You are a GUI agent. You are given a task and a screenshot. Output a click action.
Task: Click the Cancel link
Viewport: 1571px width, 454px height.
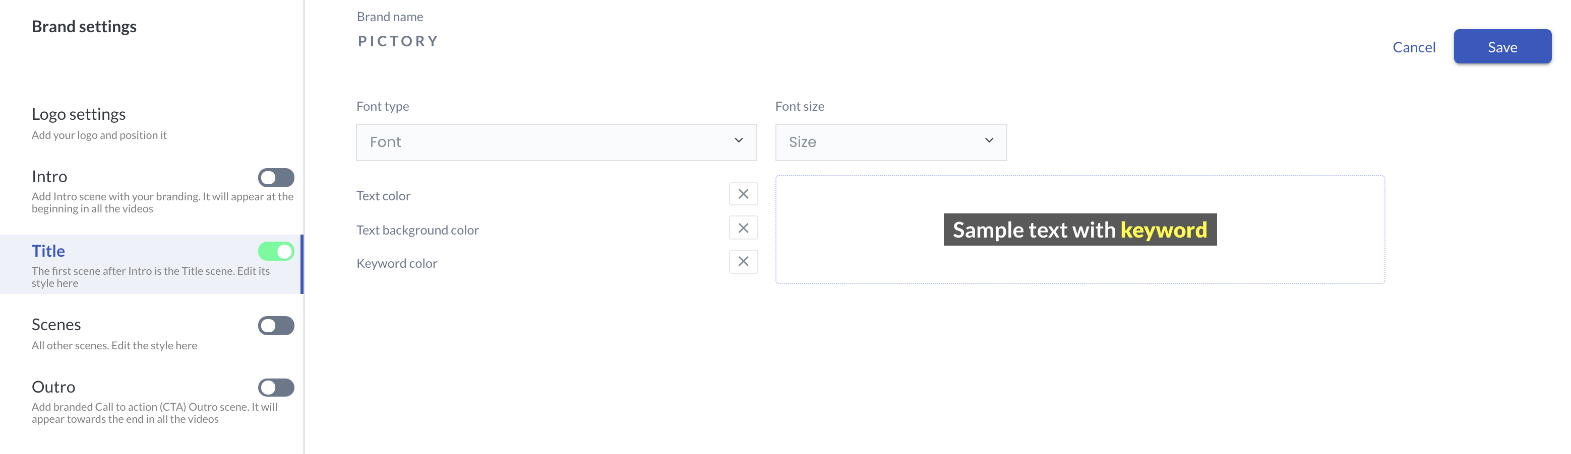[1413, 47]
